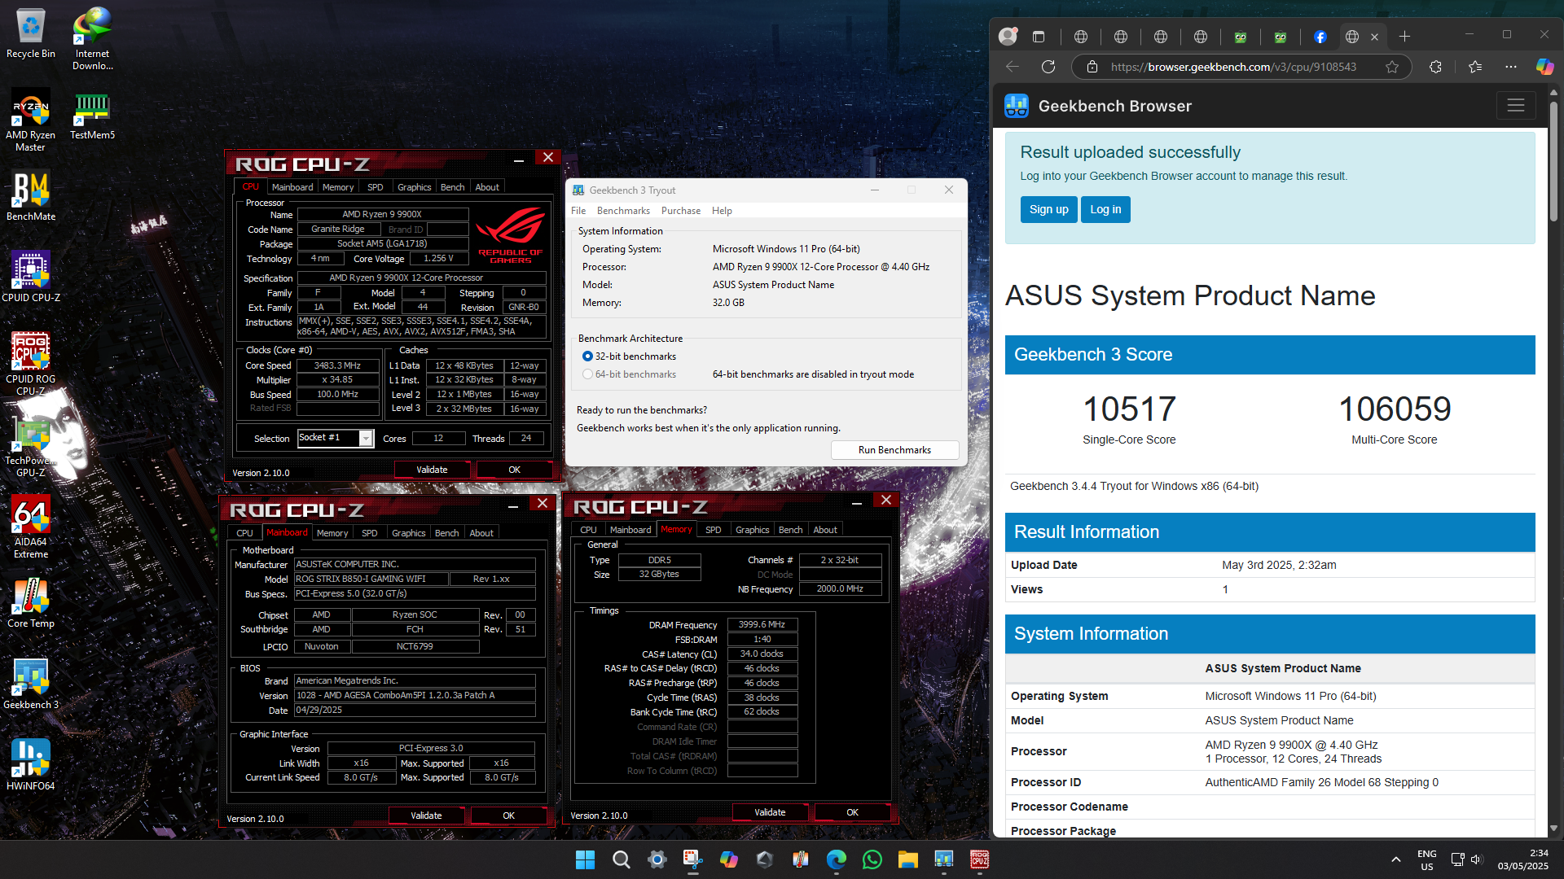Image resolution: width=1564 pixels, height=879 pixels.
Task: Click the 10517 single-core score
Action: coord(1129,409)
